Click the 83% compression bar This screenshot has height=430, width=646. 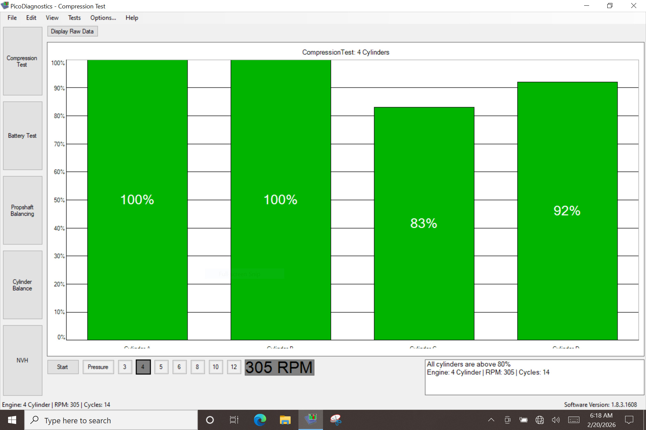click(x=424, y=223)
